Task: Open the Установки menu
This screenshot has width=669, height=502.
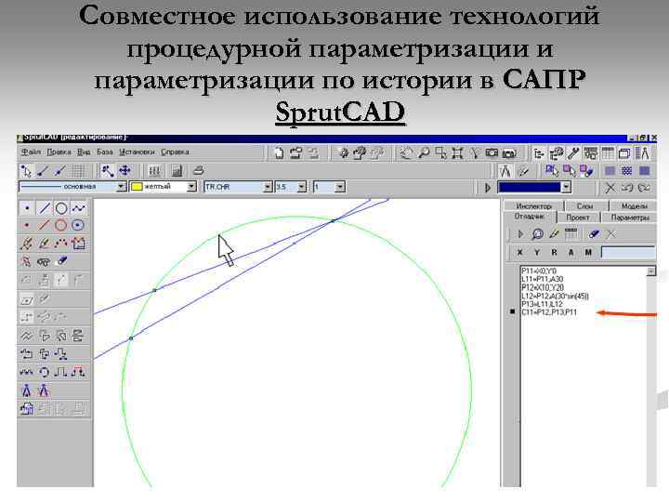Action: click(137, 152)
